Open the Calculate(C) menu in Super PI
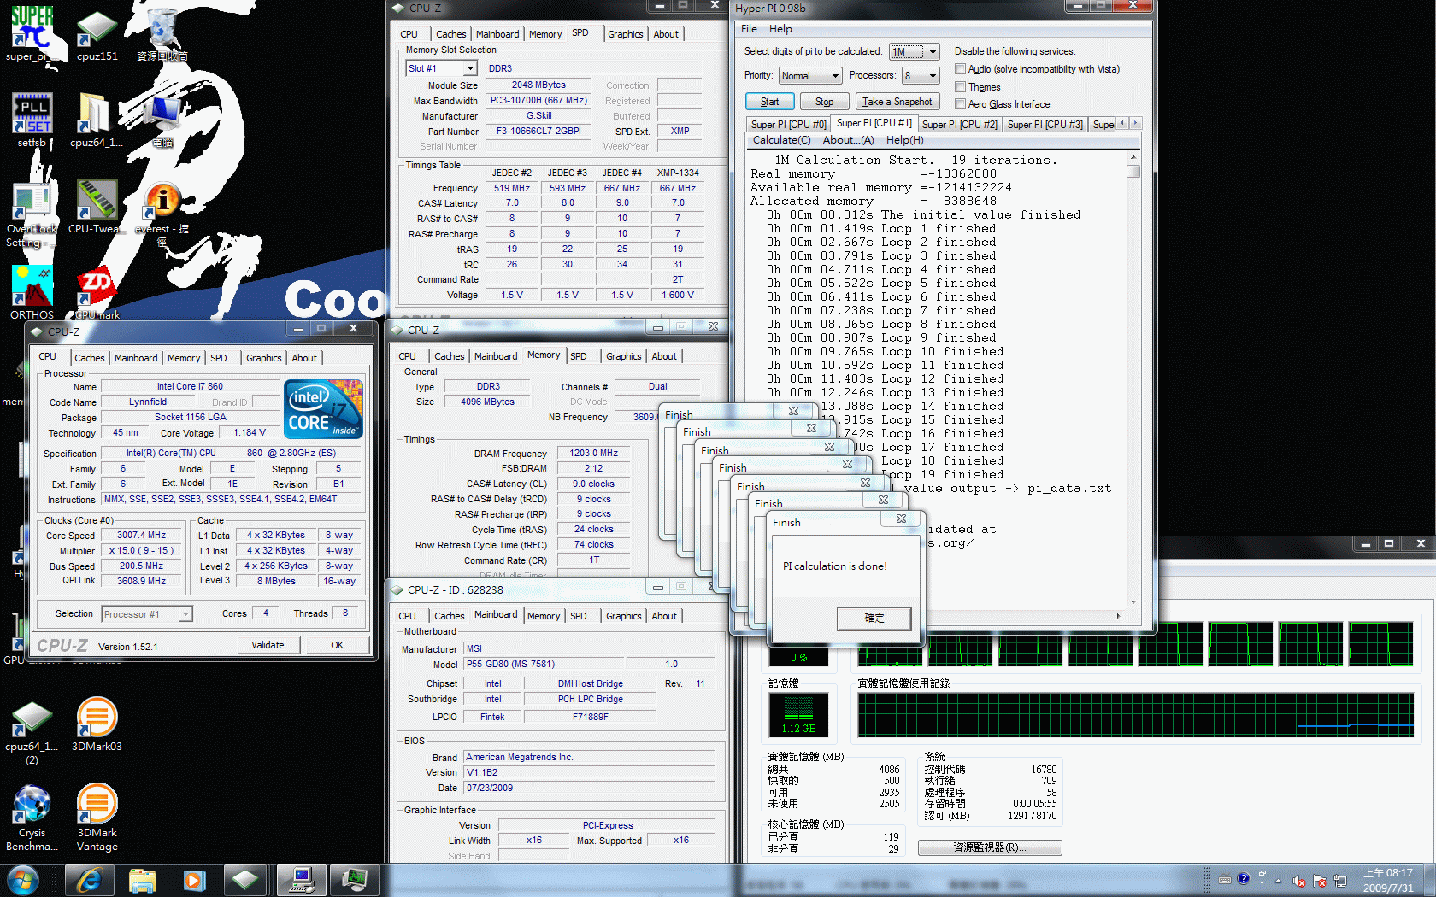 781,140
